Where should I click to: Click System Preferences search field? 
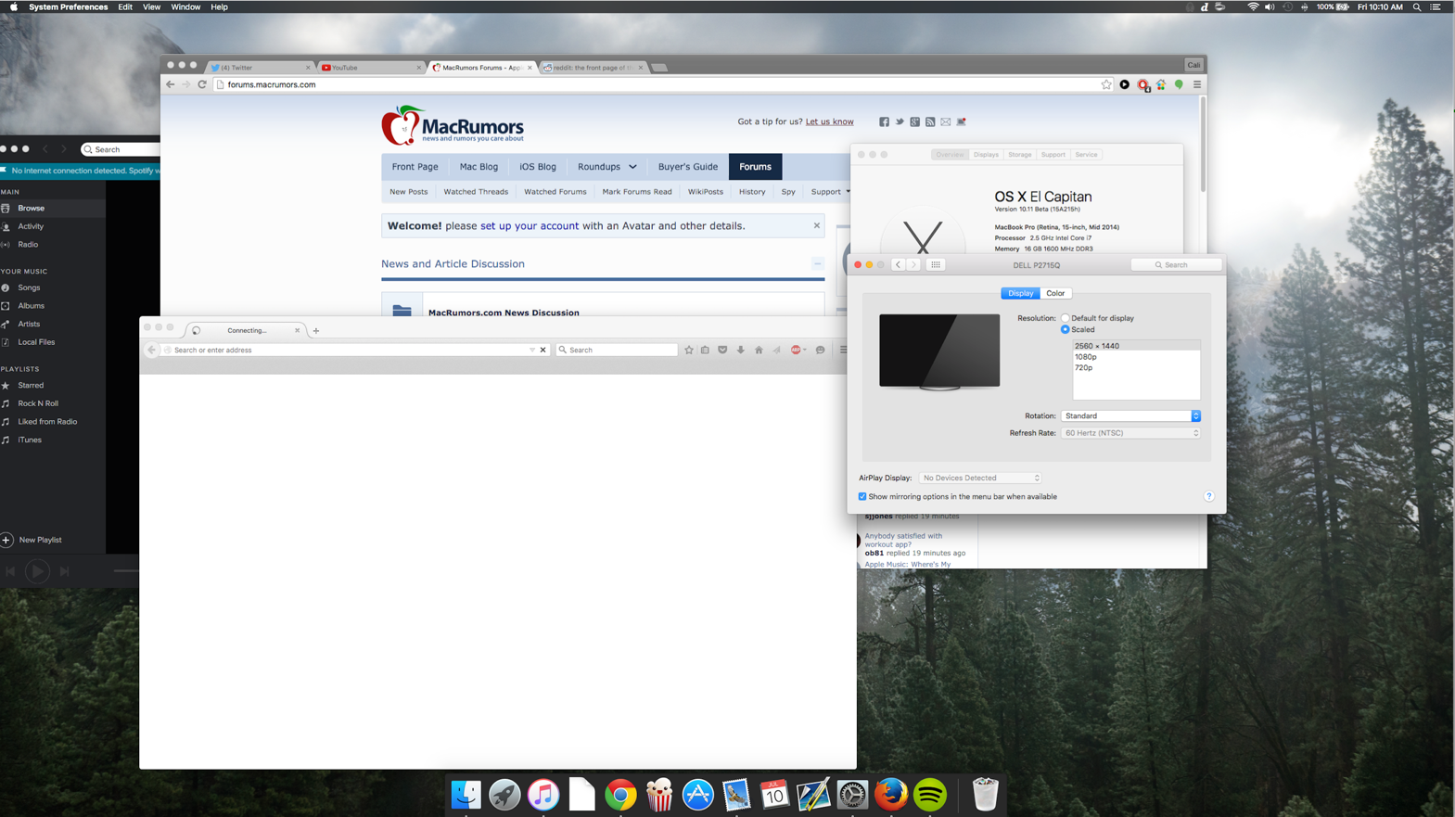coord(1176,265)
